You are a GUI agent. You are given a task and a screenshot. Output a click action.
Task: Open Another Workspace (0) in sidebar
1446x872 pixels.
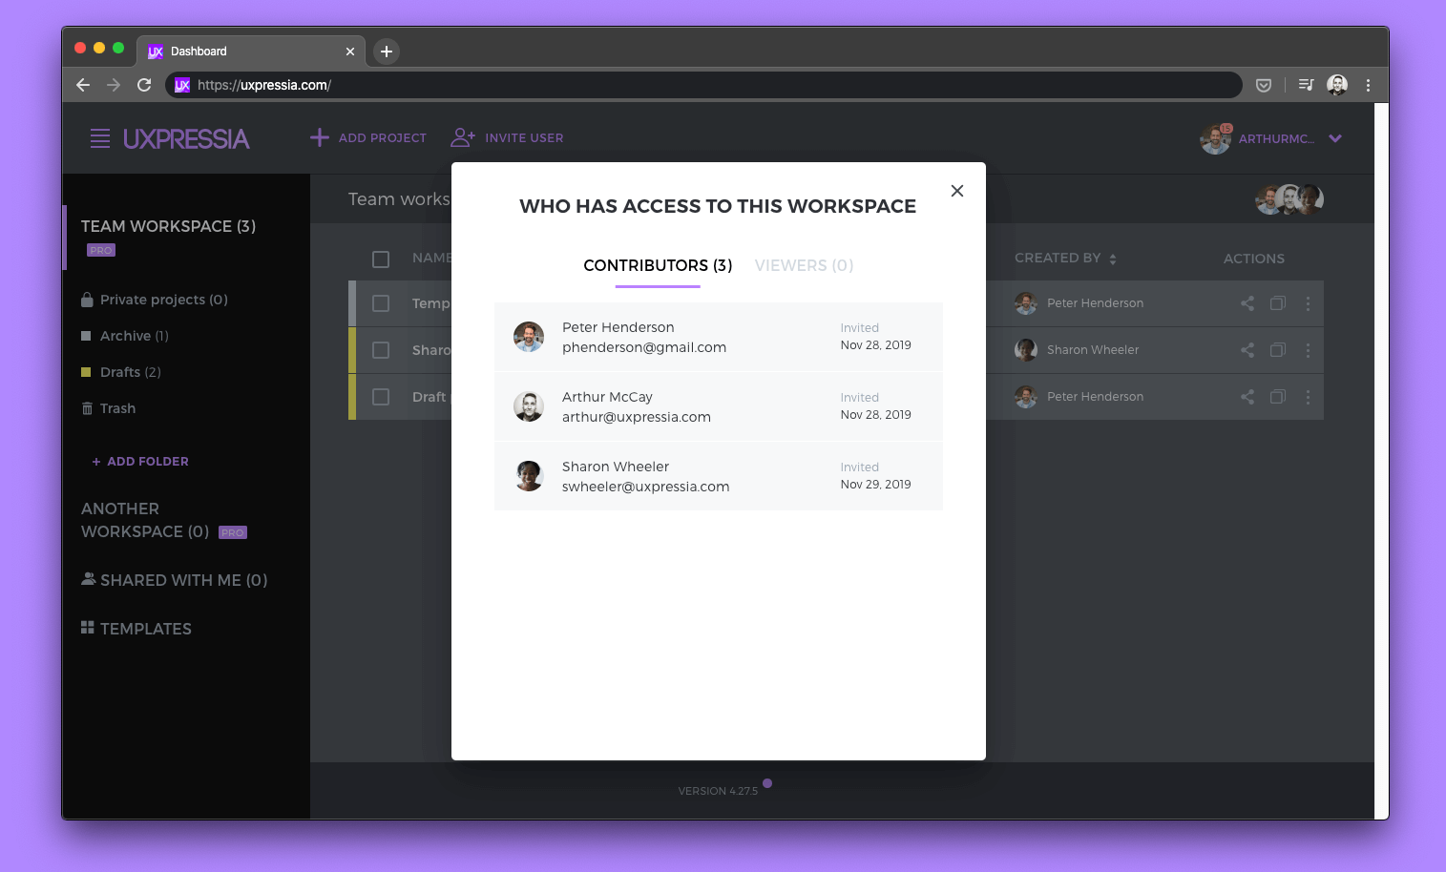click(145, 520)
